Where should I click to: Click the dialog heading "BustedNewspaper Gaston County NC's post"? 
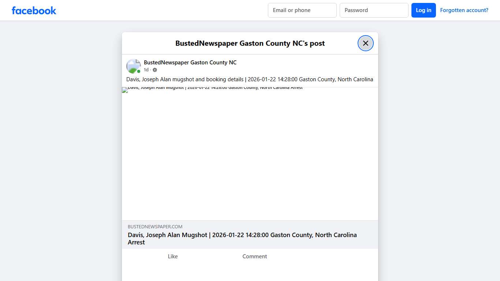click(x=250, y=43)
